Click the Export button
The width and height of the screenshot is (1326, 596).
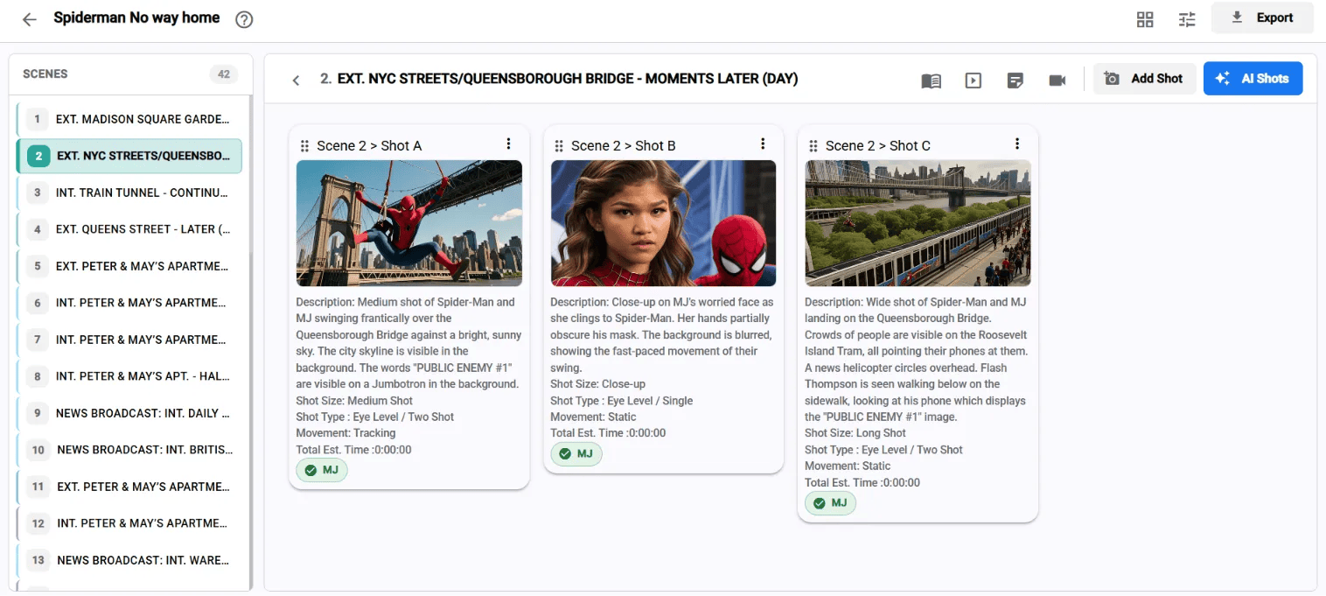pos(1262,18)
